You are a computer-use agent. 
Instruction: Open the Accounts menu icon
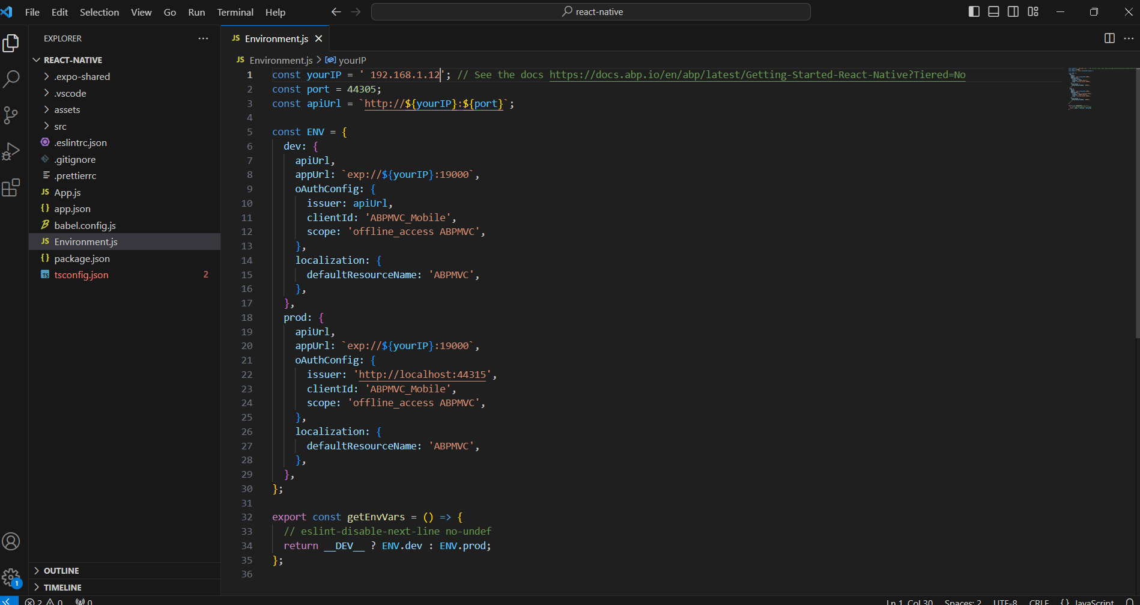11,541
